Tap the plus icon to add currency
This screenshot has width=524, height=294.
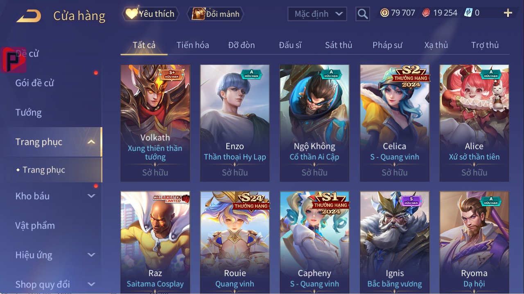tap(508, 13)
